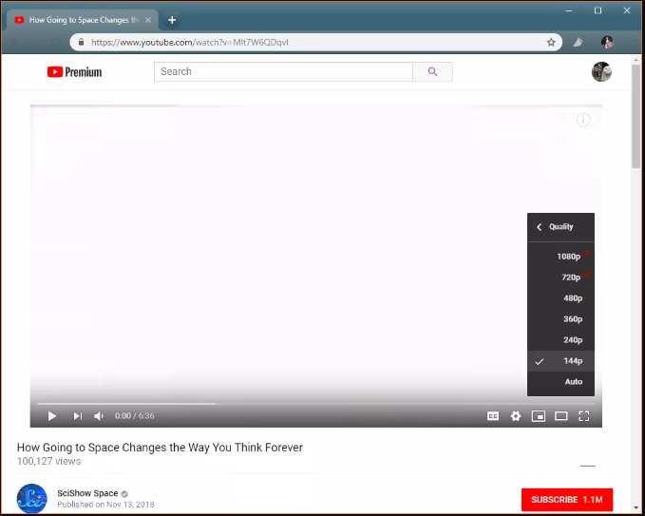Toggle closed captions with the CC icon
Viewport: 645px width, 516px height.
(x=493, y=416)
